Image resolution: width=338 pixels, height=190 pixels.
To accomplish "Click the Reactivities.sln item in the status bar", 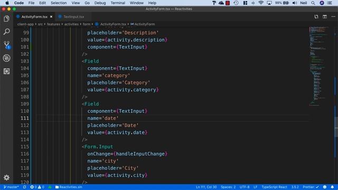I will [x=69, y=187].
